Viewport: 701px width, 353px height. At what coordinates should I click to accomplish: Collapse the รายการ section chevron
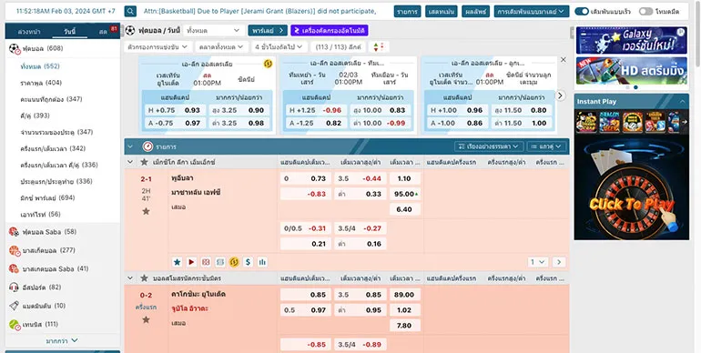tap(130, 146)
